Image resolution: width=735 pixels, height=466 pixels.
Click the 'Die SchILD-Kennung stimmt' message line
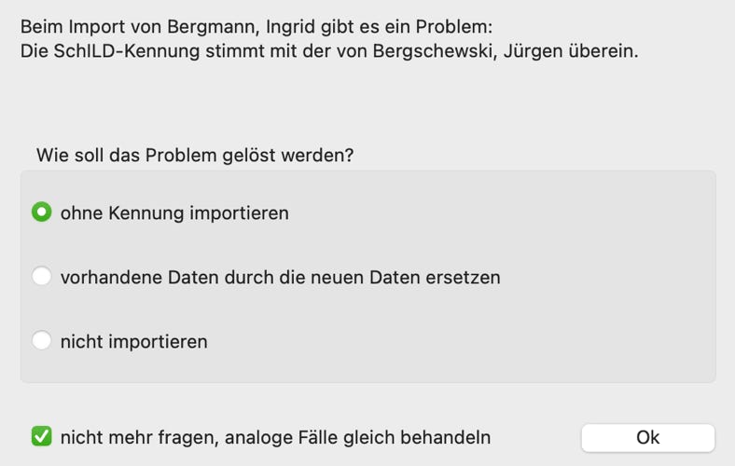(329, 51)
